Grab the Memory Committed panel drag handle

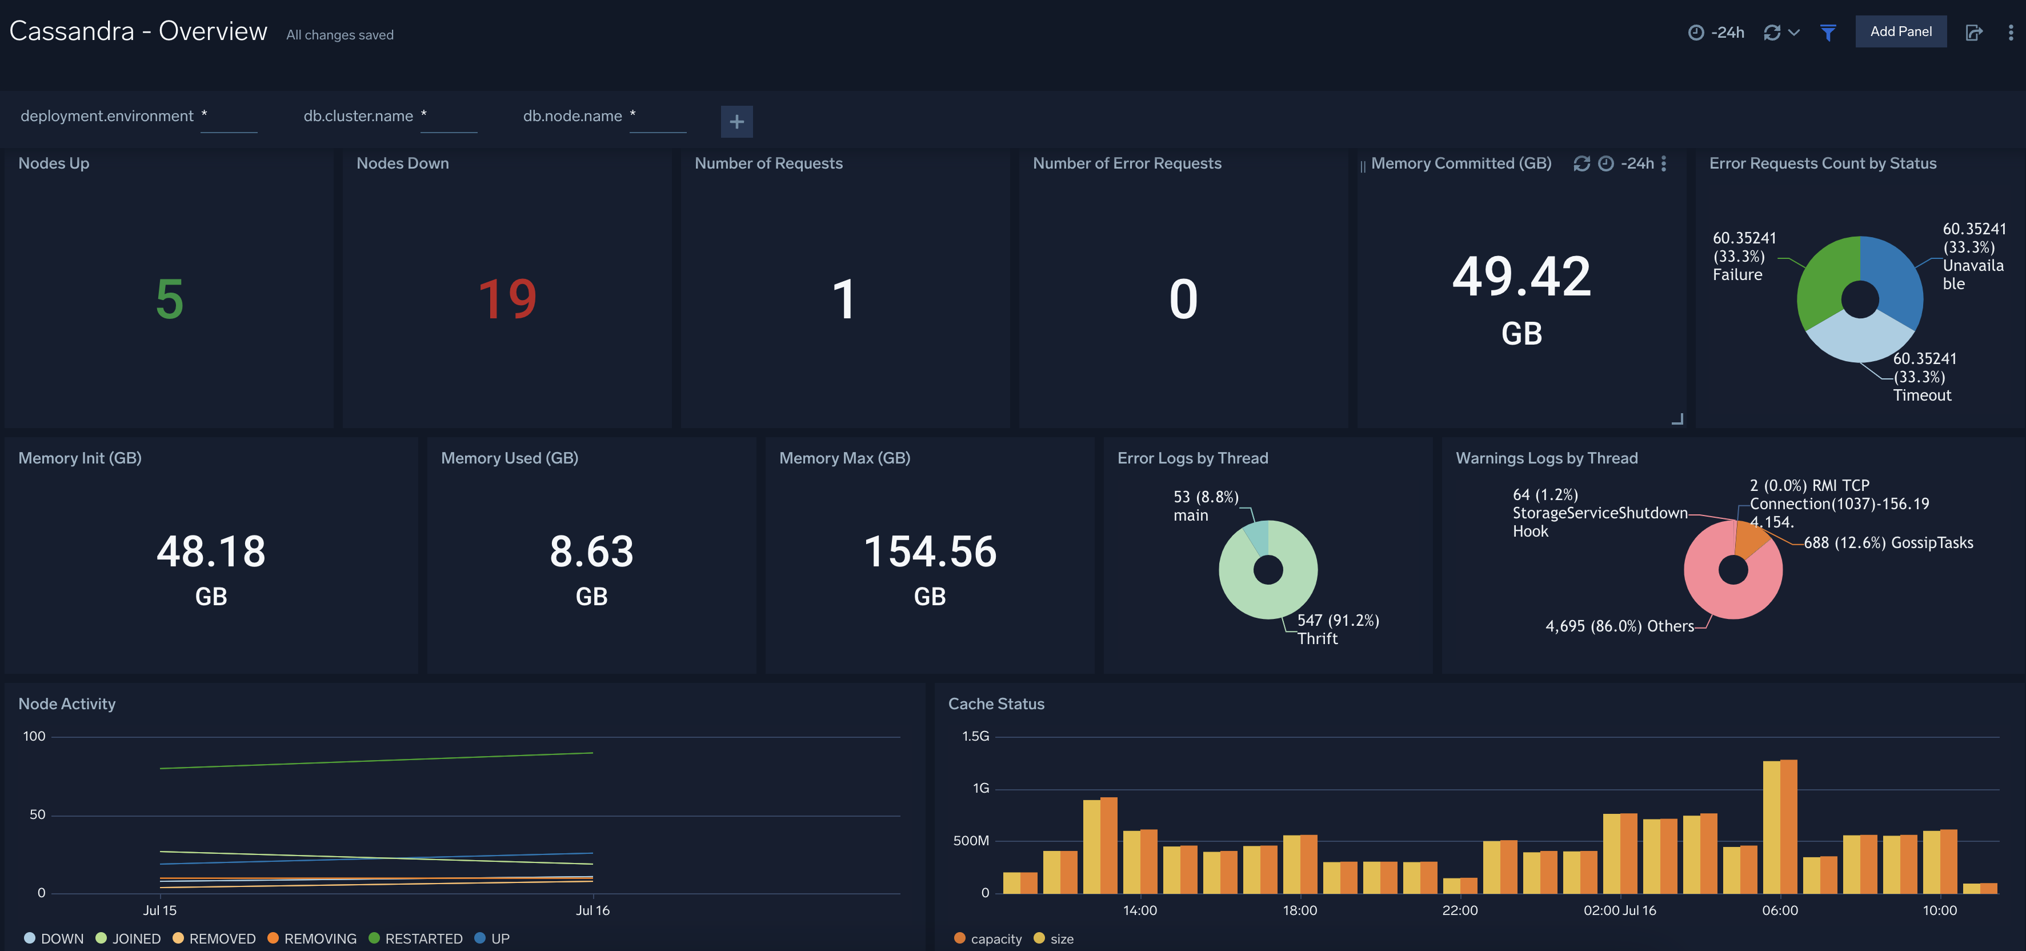1362,166
